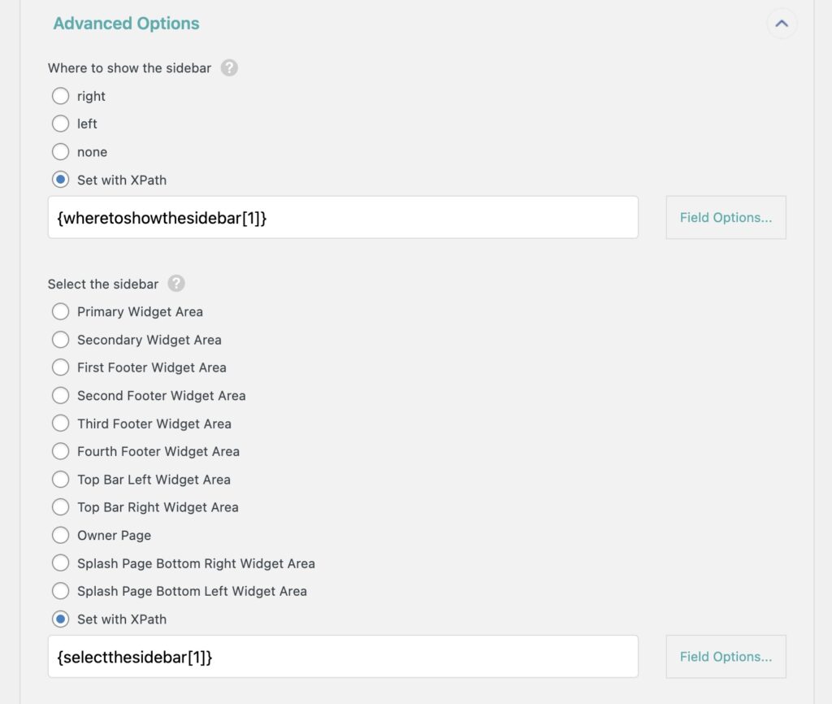Pick the Splash Page Bottom Right Widget Area
The height and width of the screenshot is (704, 832).
[x=60, y=563]
